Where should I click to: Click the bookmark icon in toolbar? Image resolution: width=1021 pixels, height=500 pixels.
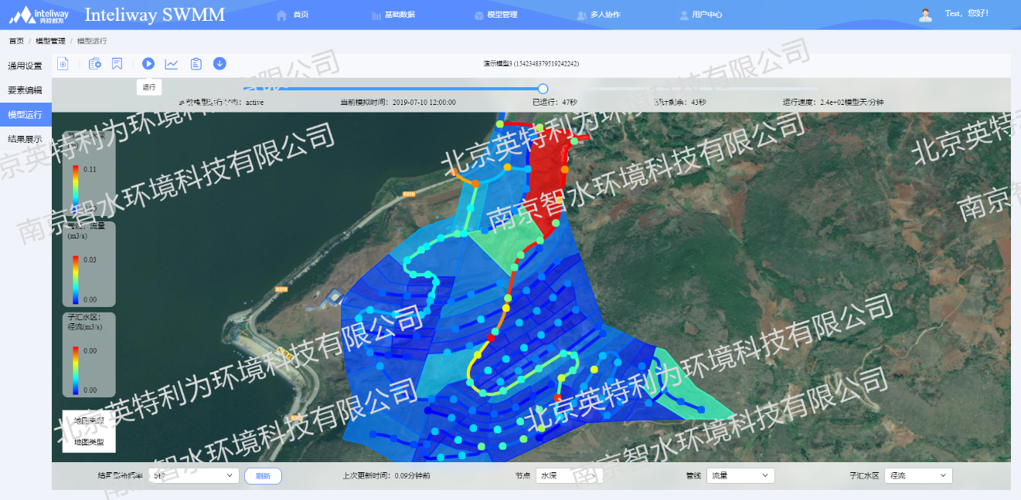[x=117, y=64]
